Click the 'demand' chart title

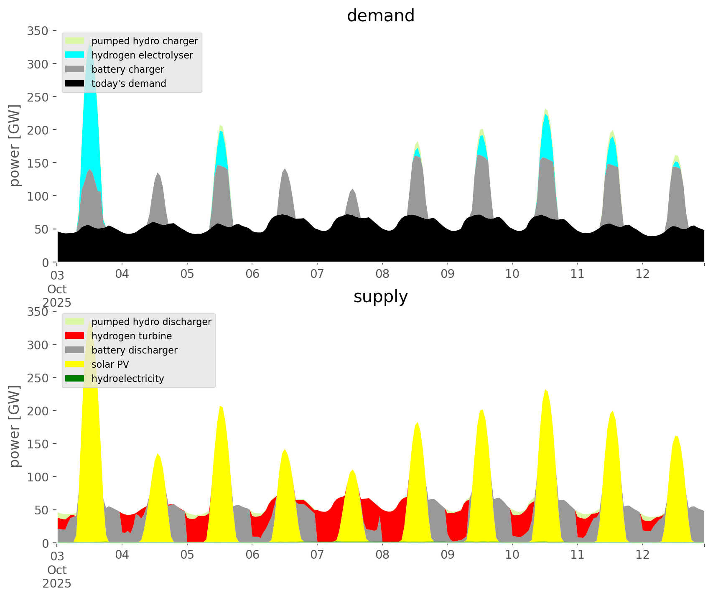(x=380, y=16)
